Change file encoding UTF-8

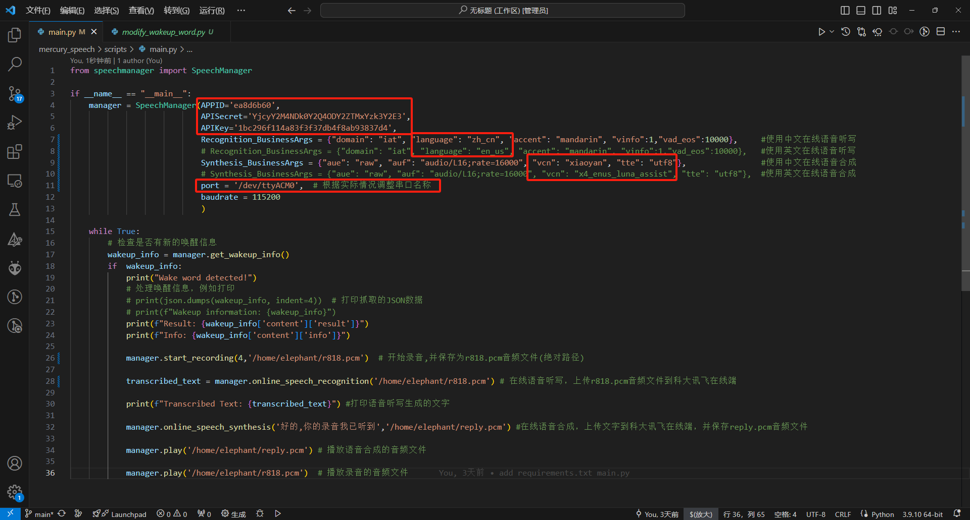(x=816, y=514)
